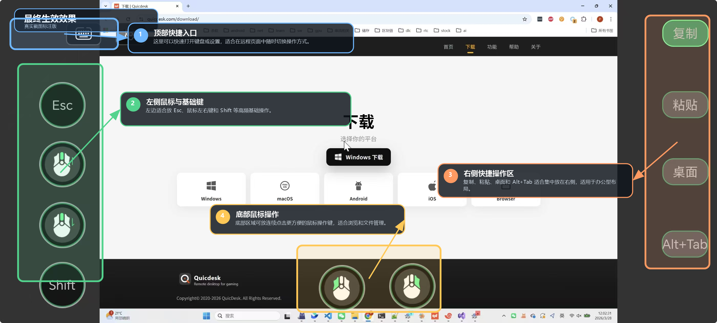The width and height of the screenshot is (717, 323).
Task: Select the Windows platform card
Action: [x=211, y=189]
